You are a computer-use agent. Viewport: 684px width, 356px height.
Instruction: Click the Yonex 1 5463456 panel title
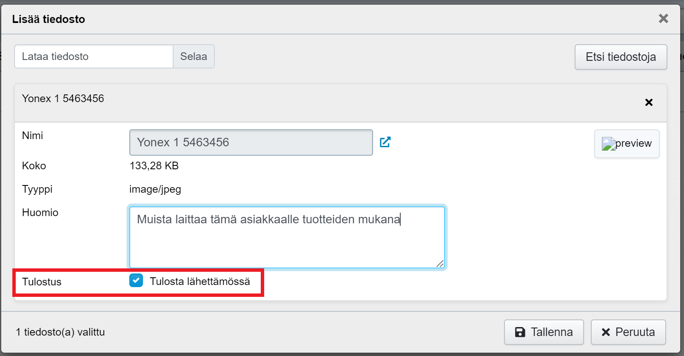[63, 99]
